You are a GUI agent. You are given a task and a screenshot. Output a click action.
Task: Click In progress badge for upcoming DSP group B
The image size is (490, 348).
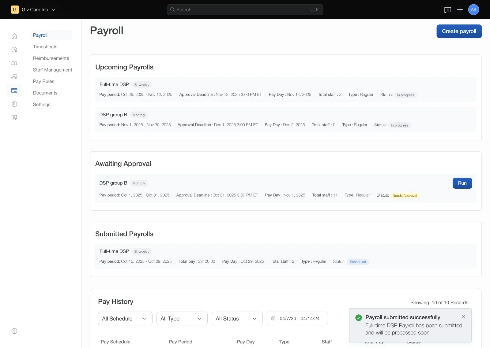point(399,125)
